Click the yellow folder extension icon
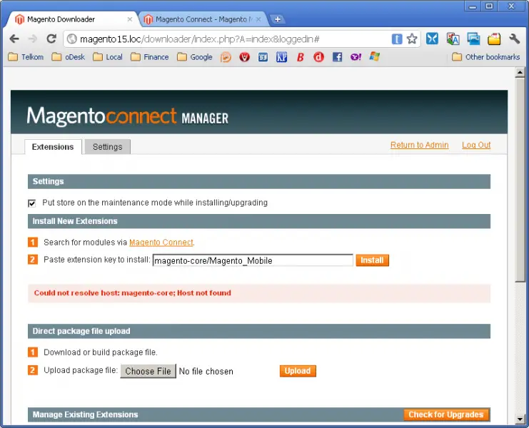Viewport: 529px width, 428px height. coord(494,39)
